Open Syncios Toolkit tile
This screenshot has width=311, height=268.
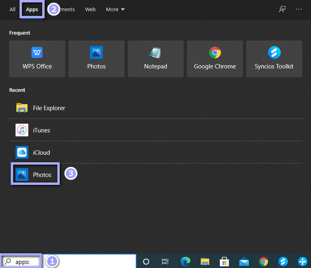click(274, 59)
